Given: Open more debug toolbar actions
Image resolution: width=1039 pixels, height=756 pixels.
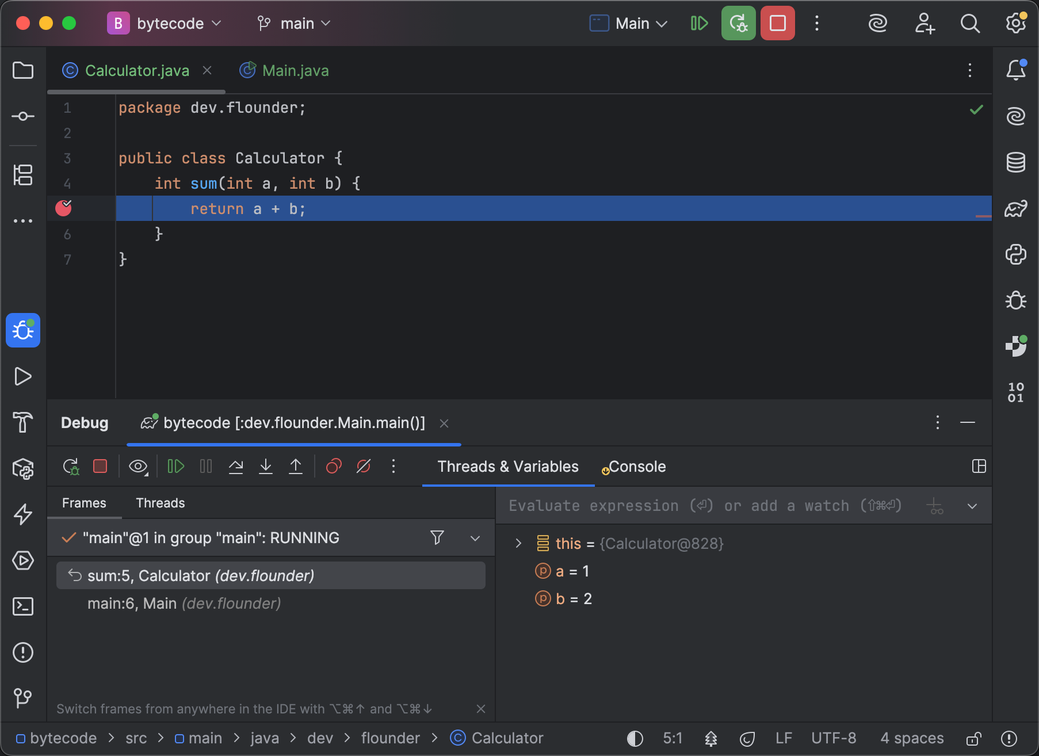Looking at the screenshot, I should [x=394, y=467].
